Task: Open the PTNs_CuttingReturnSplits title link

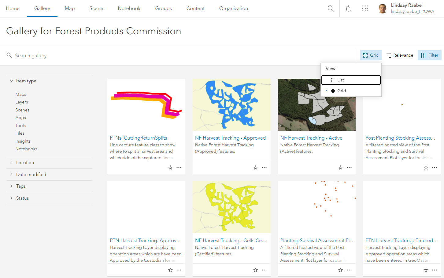Action: tap(139, 138)
